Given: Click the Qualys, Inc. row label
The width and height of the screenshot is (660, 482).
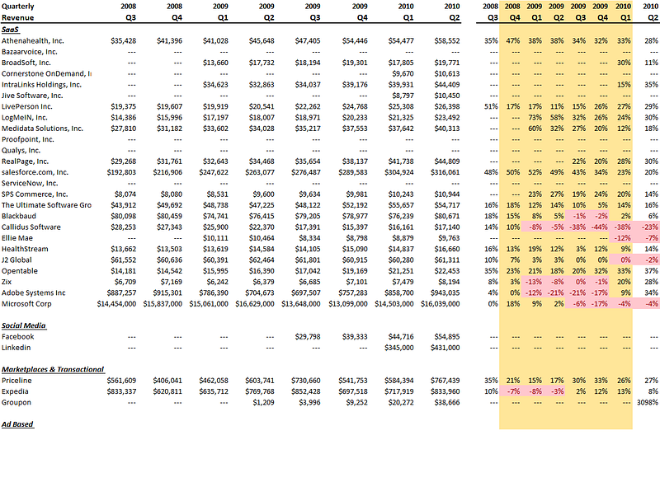Looking at the screenshot, I should (x=21, y=150).
